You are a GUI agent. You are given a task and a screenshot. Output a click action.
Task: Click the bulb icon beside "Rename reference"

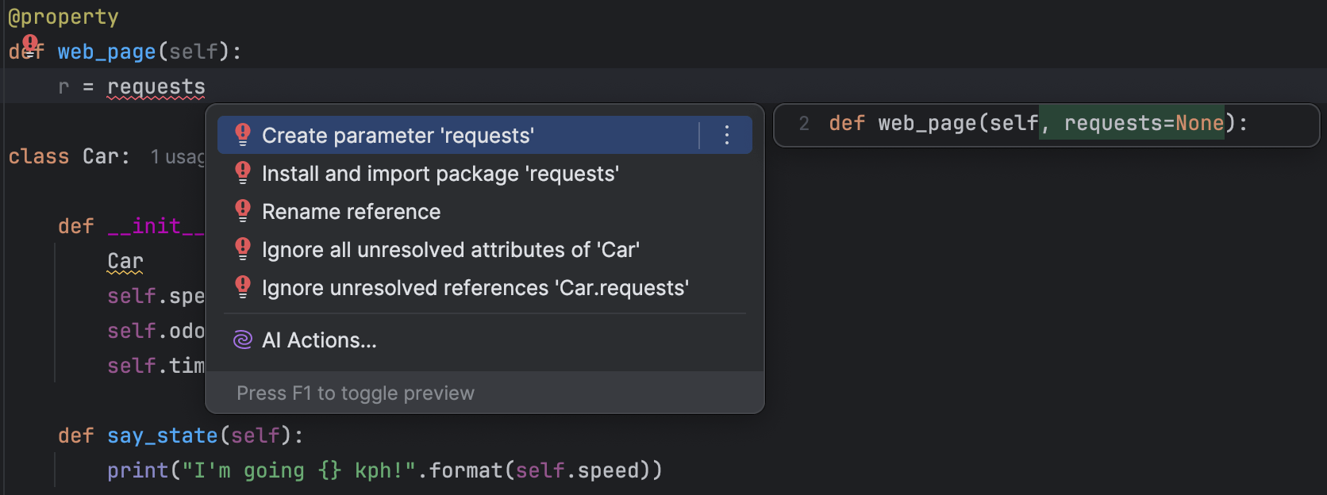pos(243,211)
